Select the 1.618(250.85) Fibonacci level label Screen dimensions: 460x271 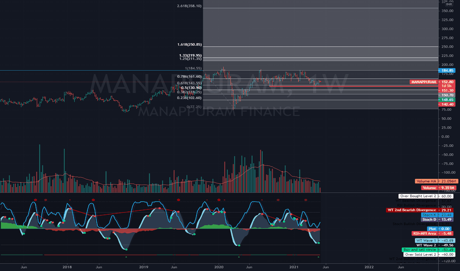(x=189, y=44)
